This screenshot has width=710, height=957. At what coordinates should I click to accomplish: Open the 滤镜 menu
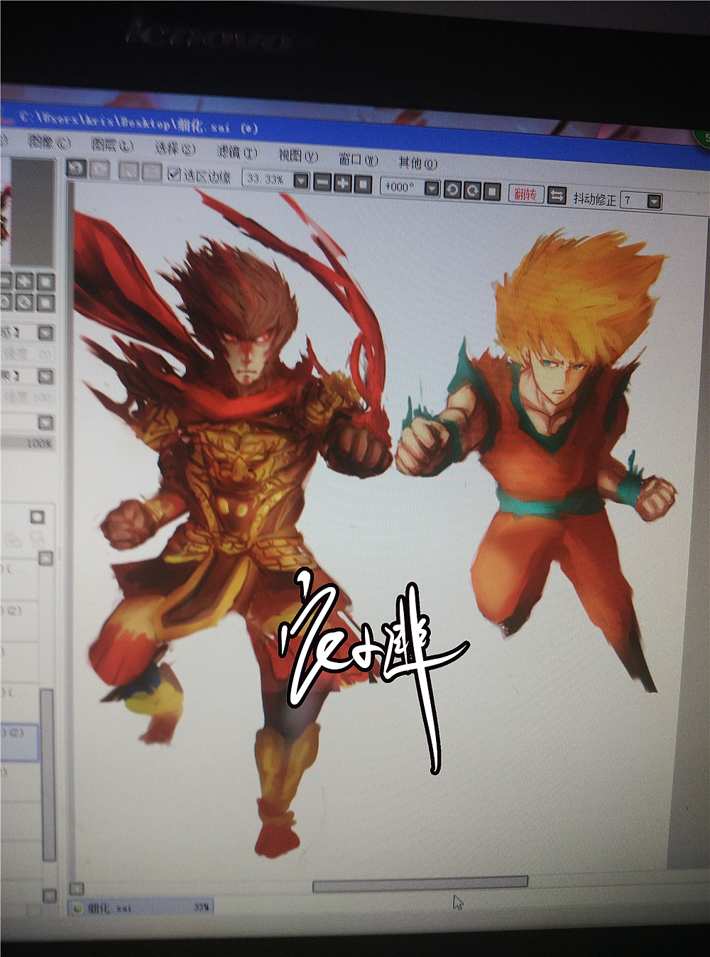click(236, 152)
